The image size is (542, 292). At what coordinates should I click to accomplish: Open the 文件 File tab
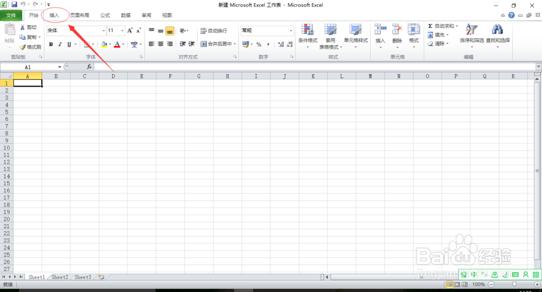(11, 15)
